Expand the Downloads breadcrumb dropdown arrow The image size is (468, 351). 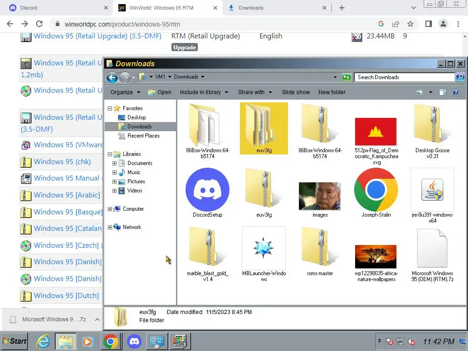(x=202, y=77)
